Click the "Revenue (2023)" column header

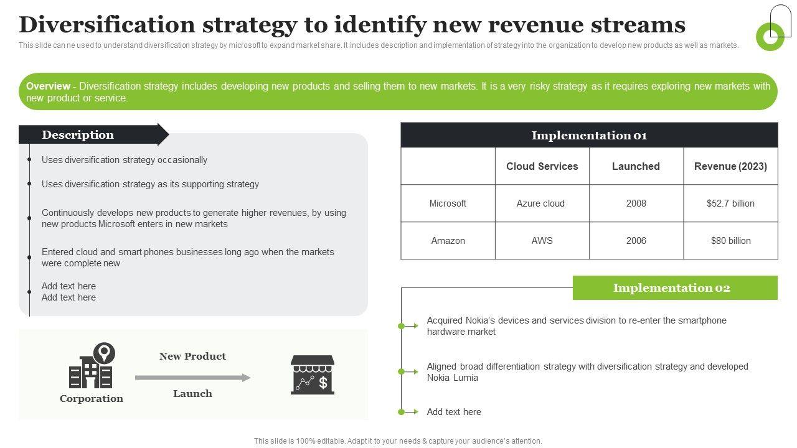[x=730, y=166]
